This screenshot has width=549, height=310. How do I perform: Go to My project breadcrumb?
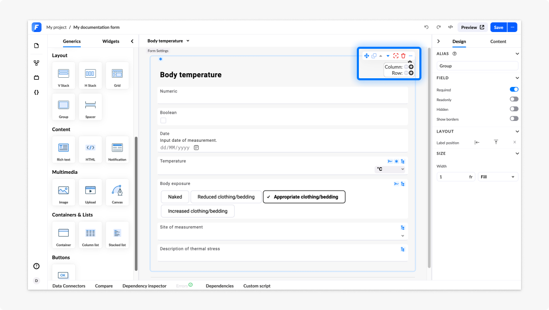(56, 27)
